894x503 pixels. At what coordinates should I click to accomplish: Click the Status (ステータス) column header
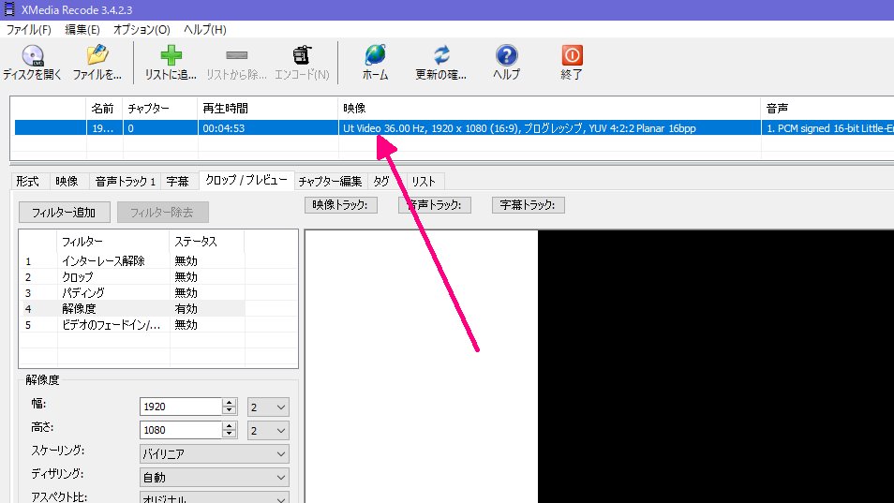pyautogui.click(x=207, y=242)
